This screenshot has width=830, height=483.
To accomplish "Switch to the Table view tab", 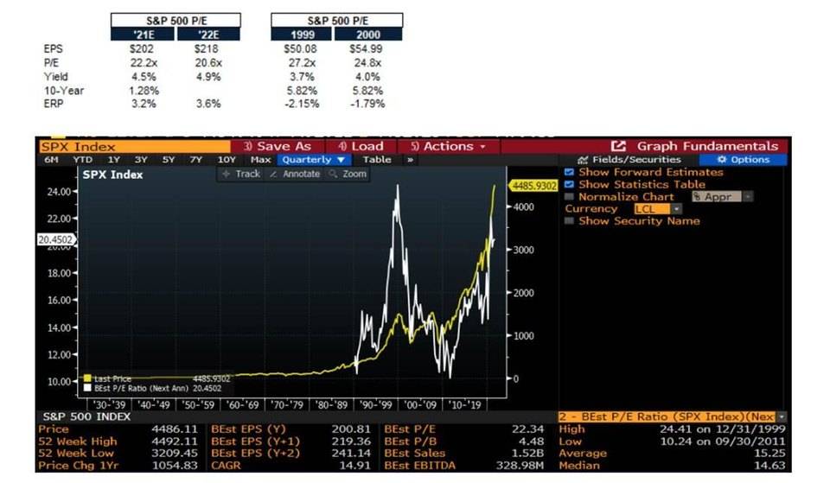I will [376, 160].
